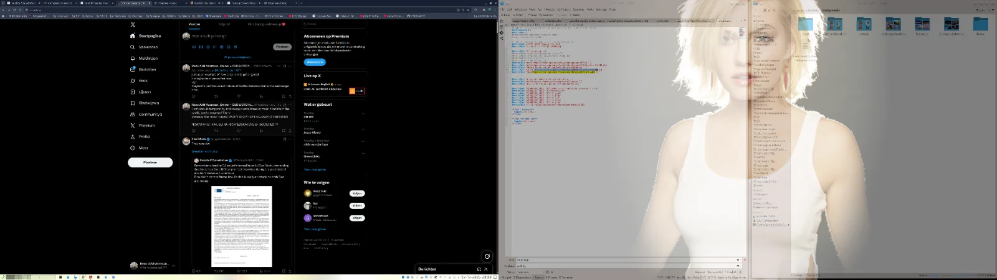The image size is (997, 280).
Task: Click Save in Kate toolbar
Action: point(532,15)
